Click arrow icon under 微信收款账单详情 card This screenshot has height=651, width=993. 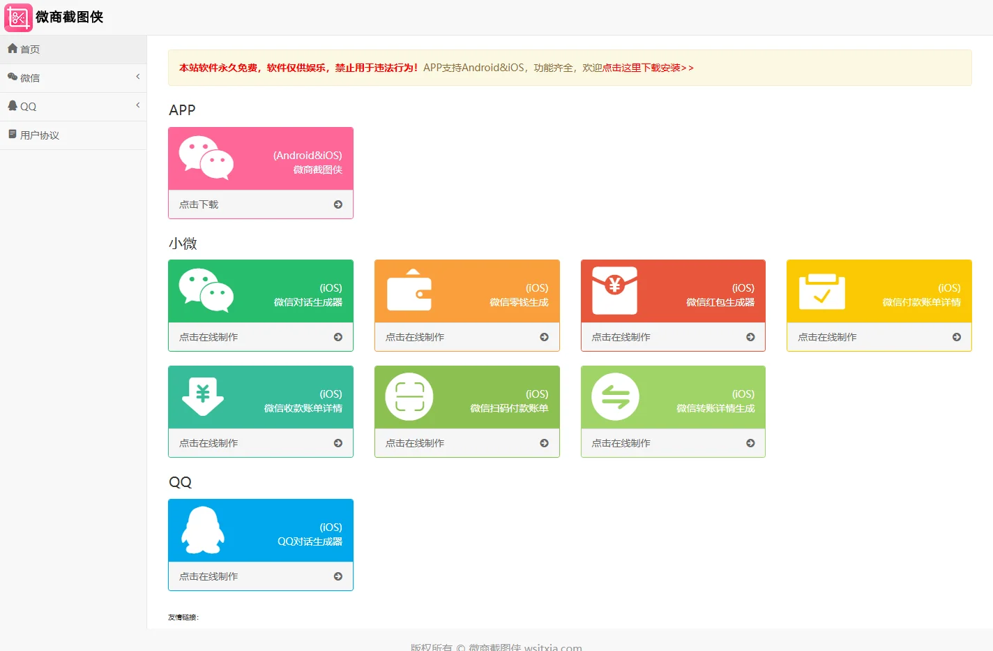tap(338, 443)
